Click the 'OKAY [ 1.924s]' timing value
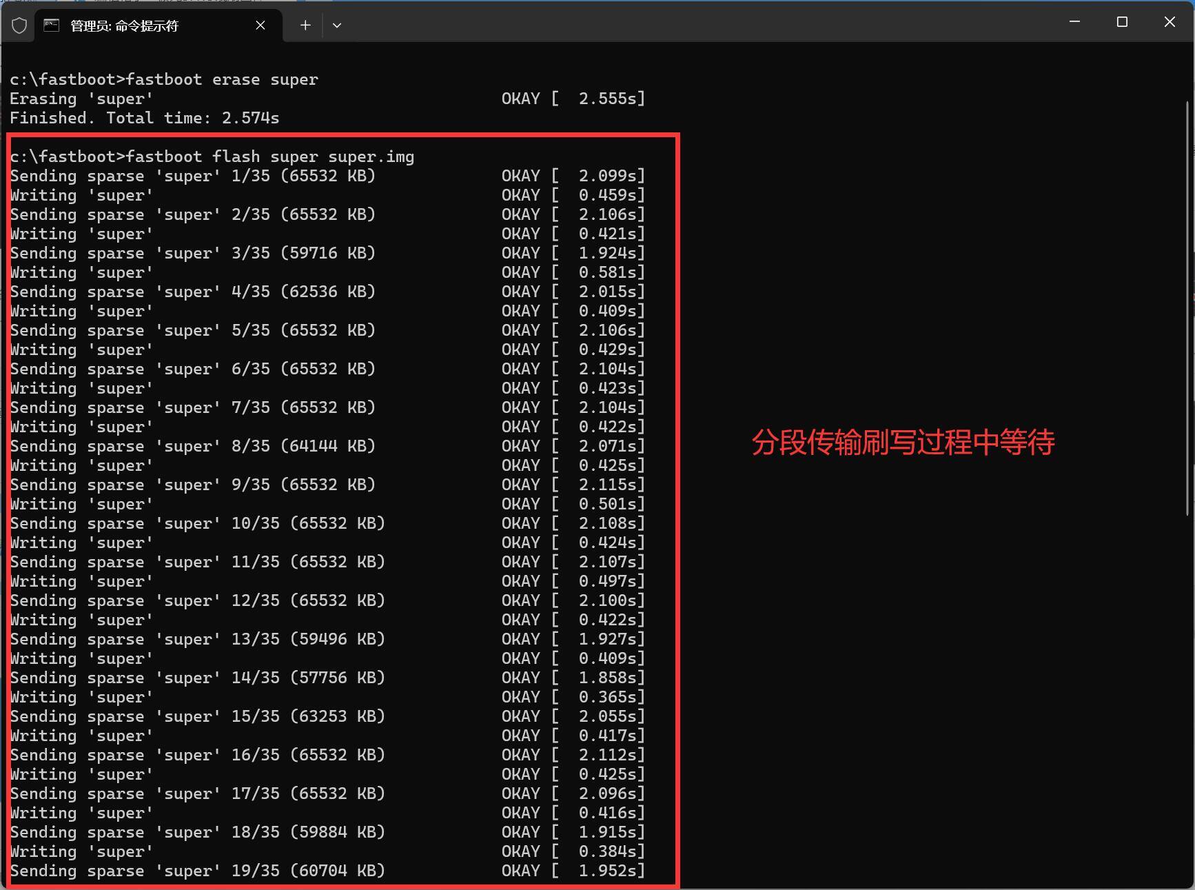 tap(573, 253)
